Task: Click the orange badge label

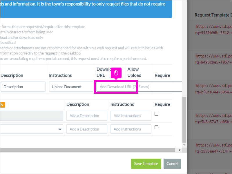Action: [2, 105]
